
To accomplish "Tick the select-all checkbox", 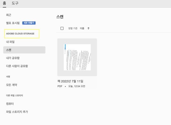I will (x=62, y=28).
